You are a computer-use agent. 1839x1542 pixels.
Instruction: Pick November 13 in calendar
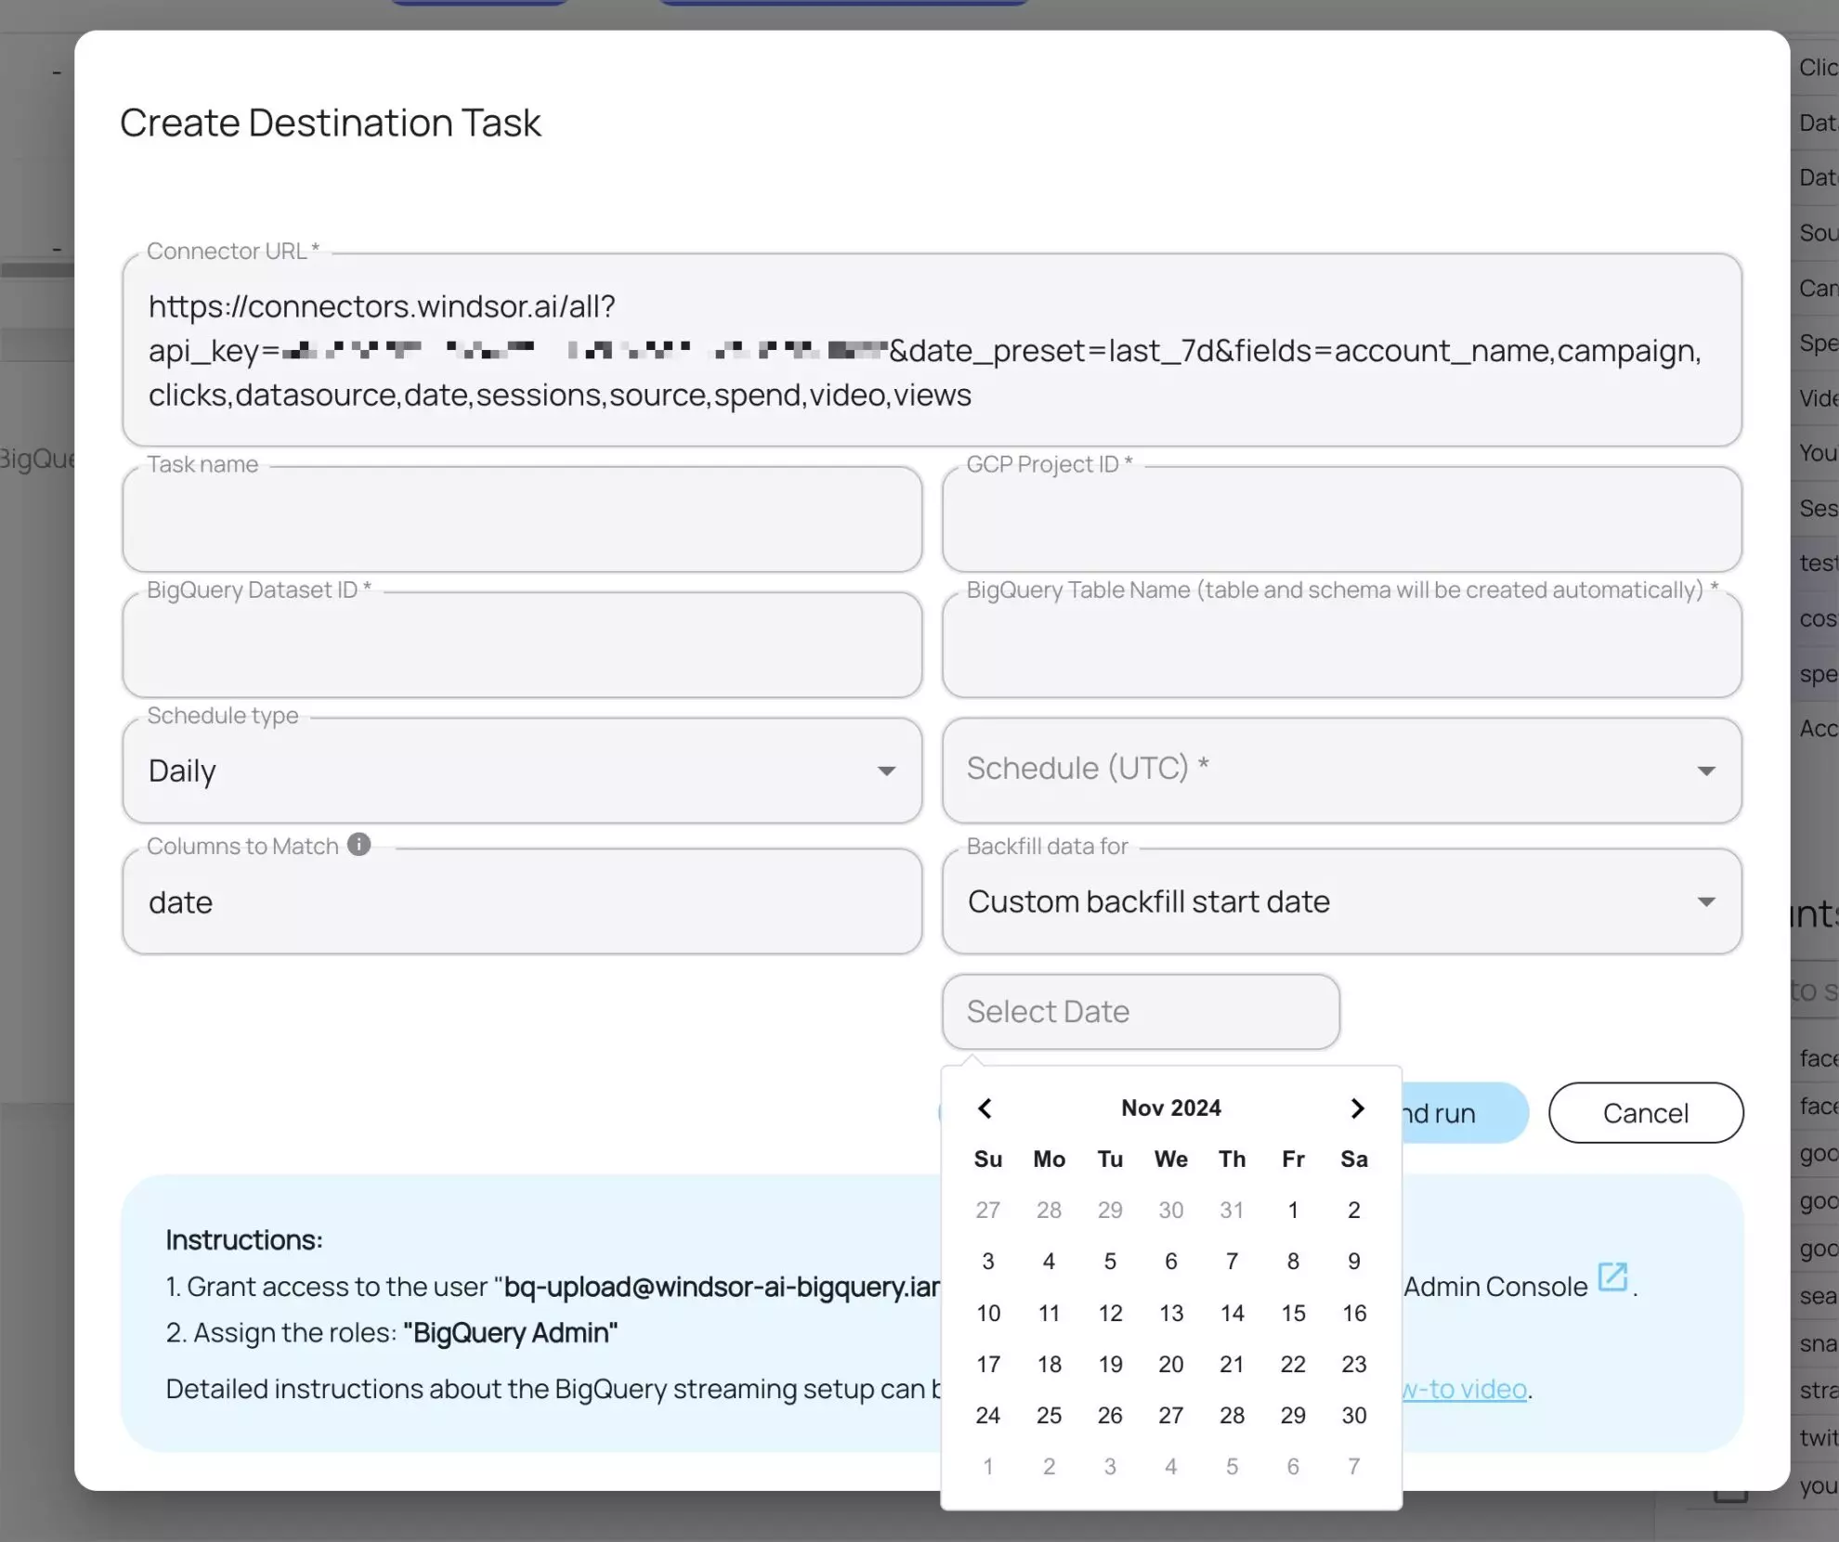point(1171,1313)
